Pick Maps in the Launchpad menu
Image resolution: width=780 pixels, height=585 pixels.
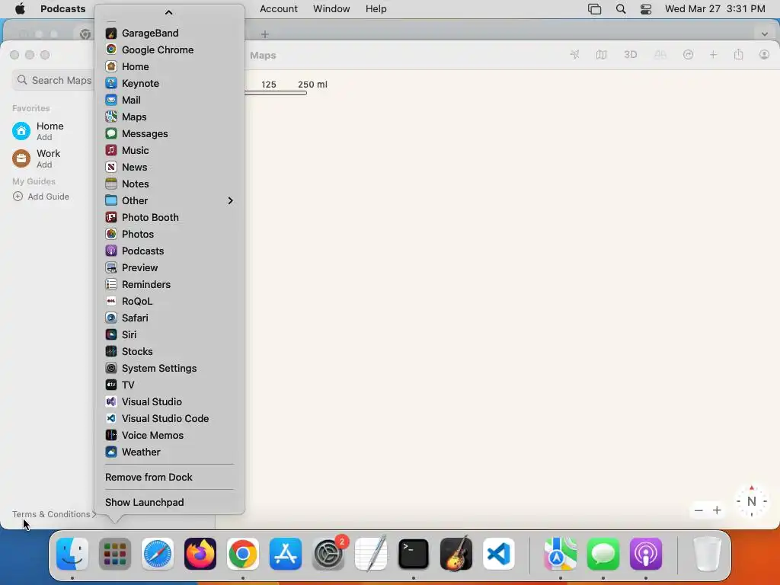169,117
